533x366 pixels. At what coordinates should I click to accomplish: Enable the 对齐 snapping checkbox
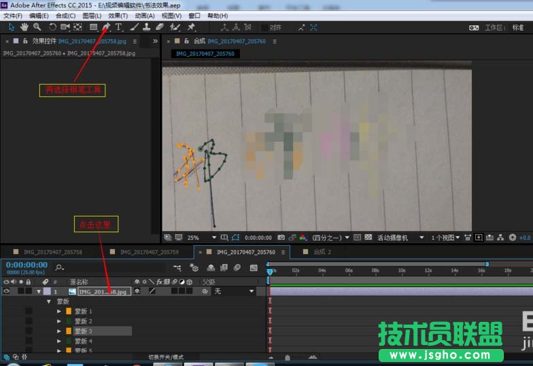pos(265,28)
